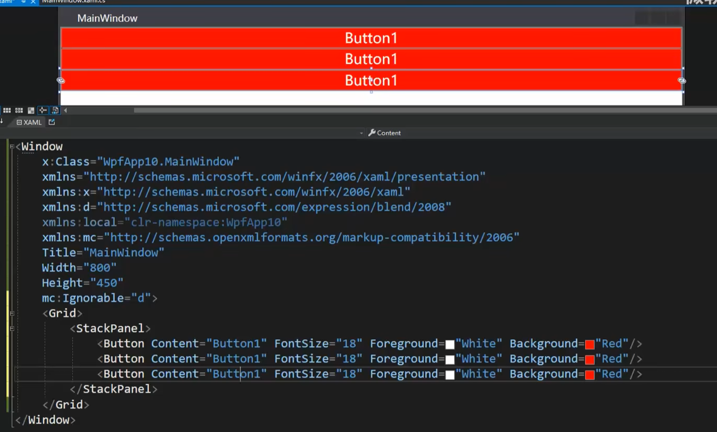Viewport: 717px width, 432px height.
Task: Select the Show snap grid icon
Action: click(x=6, y=110)
